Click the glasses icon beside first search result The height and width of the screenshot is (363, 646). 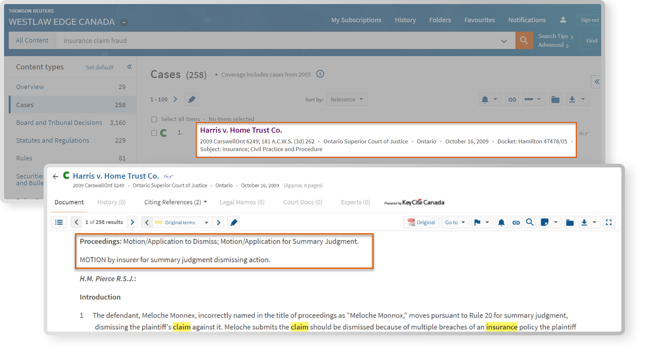pos(583,134)
